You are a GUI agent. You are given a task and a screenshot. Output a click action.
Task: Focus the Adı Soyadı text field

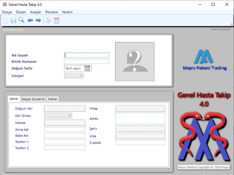[87, 55]
